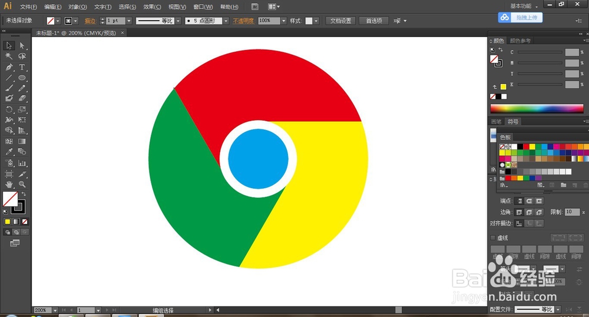Open the 配置文件 profile dropdown
Viewport: 589px width, 317px height.
pos(558,309)
